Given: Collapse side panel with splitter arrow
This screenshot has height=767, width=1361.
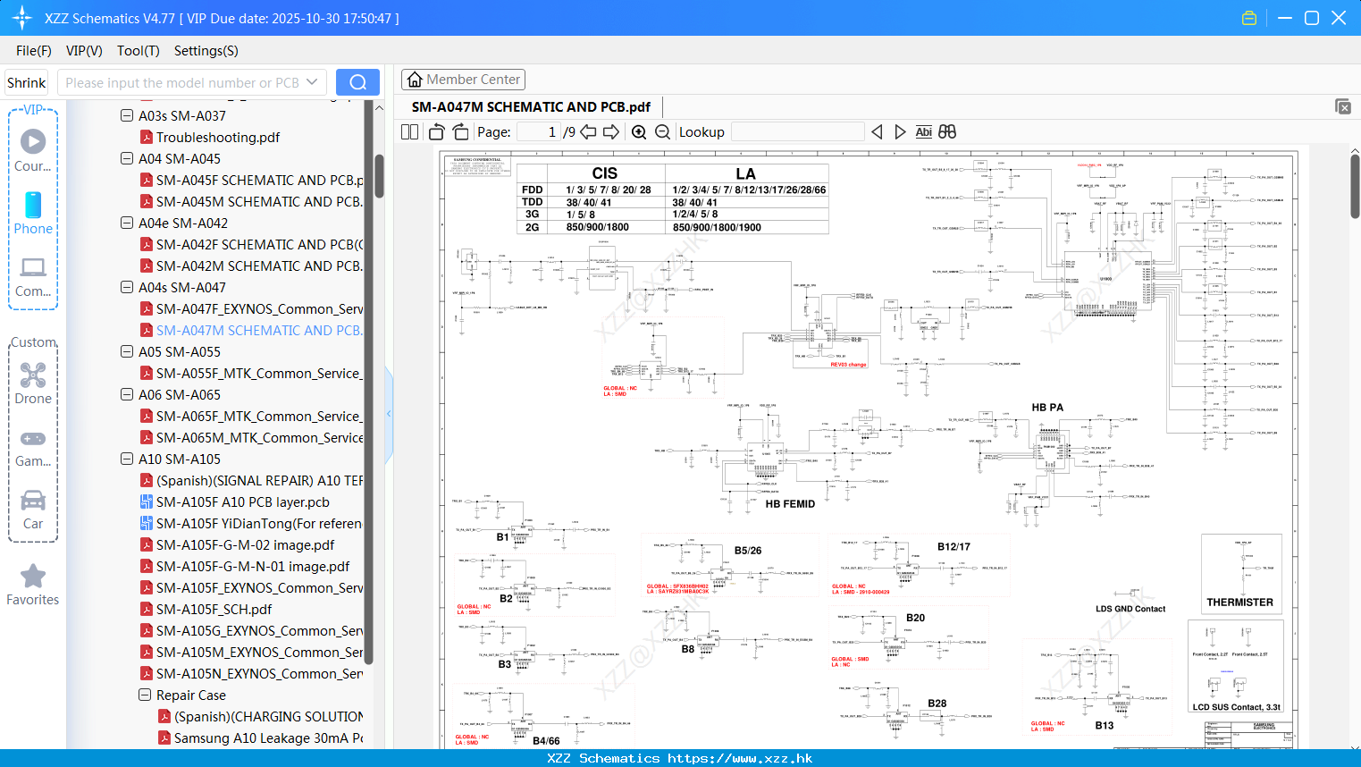Looking at the screenshot, I should point(389,413).
